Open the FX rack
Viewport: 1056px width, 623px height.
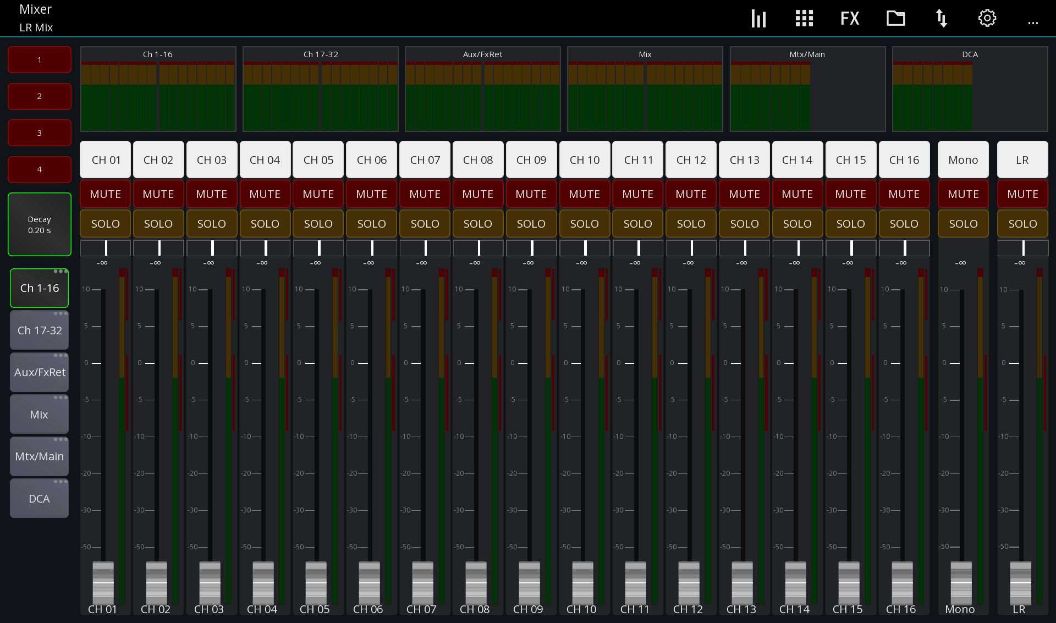(850, 18)
